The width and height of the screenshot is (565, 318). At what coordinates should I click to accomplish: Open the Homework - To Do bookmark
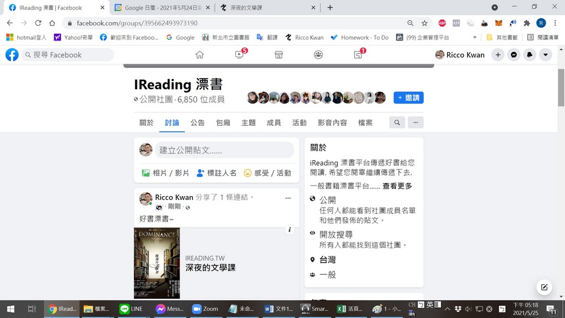pyautogui.click(x=359, y=37)
